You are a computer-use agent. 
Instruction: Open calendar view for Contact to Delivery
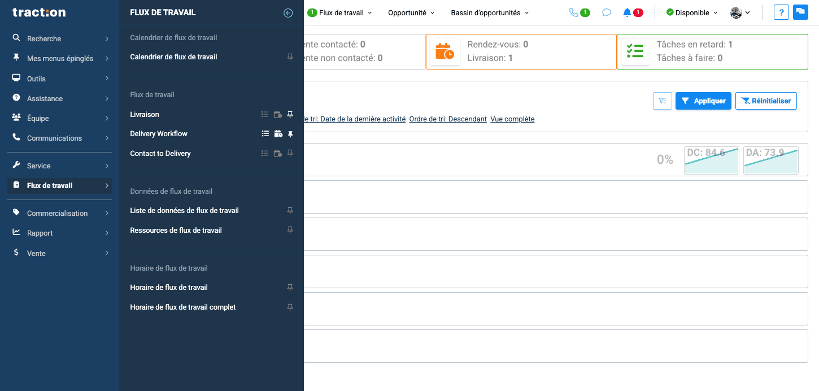point(278,154)
